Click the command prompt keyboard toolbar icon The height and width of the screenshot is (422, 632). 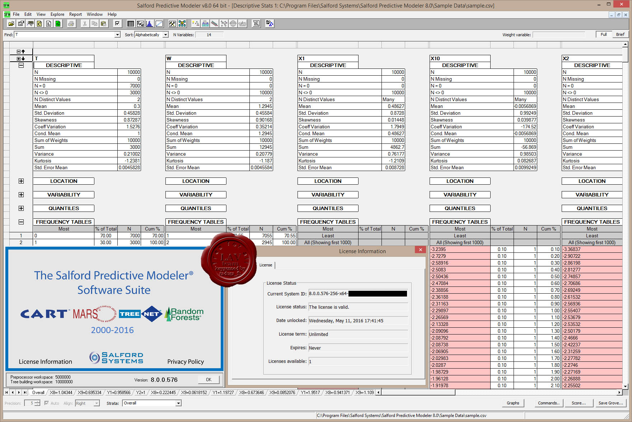tap(30, 24)
